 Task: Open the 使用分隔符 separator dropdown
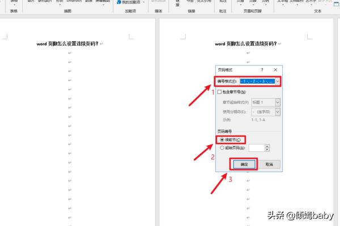[x=278, y=112]
